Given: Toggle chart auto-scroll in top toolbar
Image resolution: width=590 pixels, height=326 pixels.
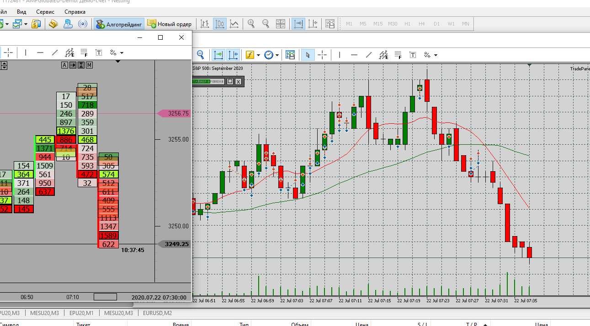Looking at the screenshot, I should (x=299, y=24).
